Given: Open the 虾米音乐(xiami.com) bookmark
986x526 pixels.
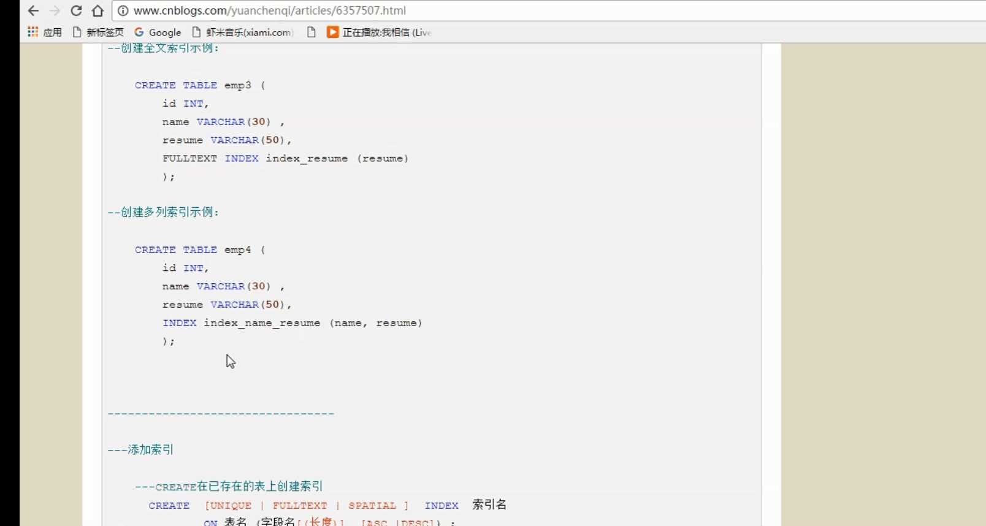Looking at the screenshot, I should 243,32.
